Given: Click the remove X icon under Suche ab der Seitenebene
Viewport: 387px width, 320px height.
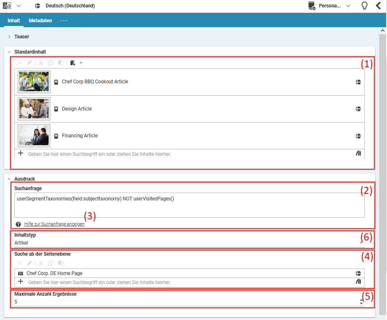Looking at the screenshot, I should tap(19, 263).
